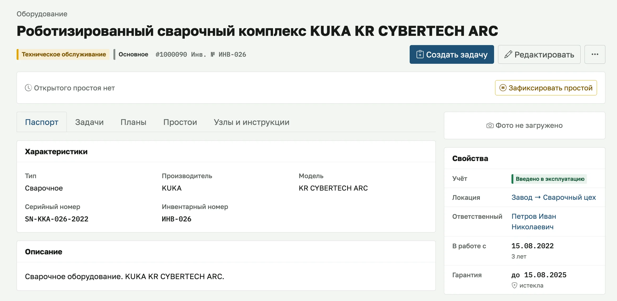Click warranty date до 15.08.2025
The width and height of the screenshot is (617, 301).
539,275
